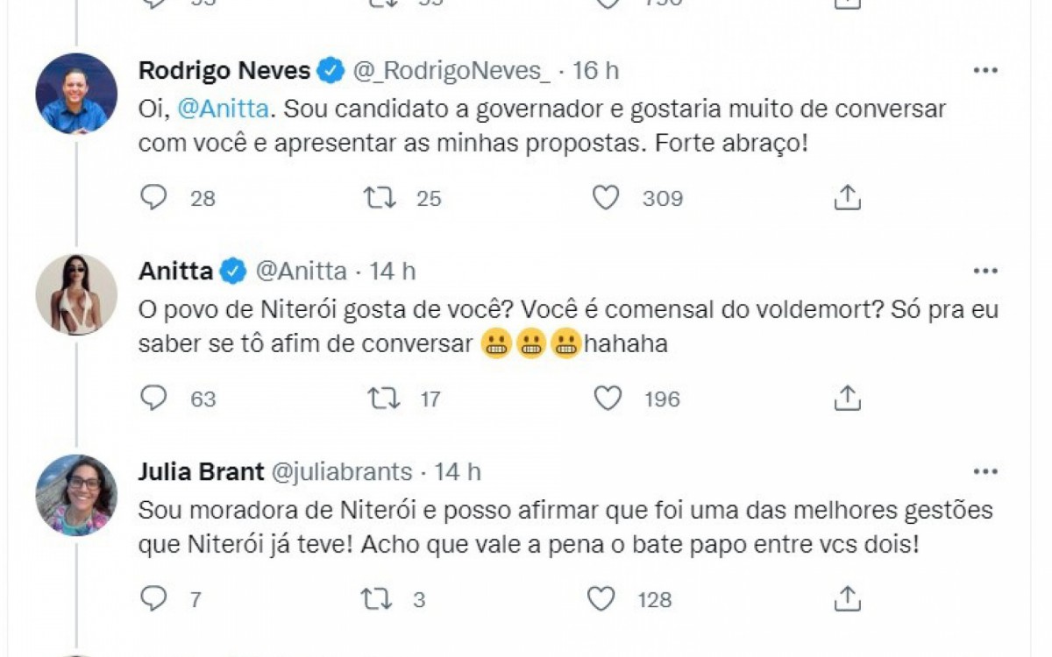Image resolution: width=1052 pixels, height=657 pixels.
Task: Click the verified badge next to Anitta's name
Action: coord(231,271)
